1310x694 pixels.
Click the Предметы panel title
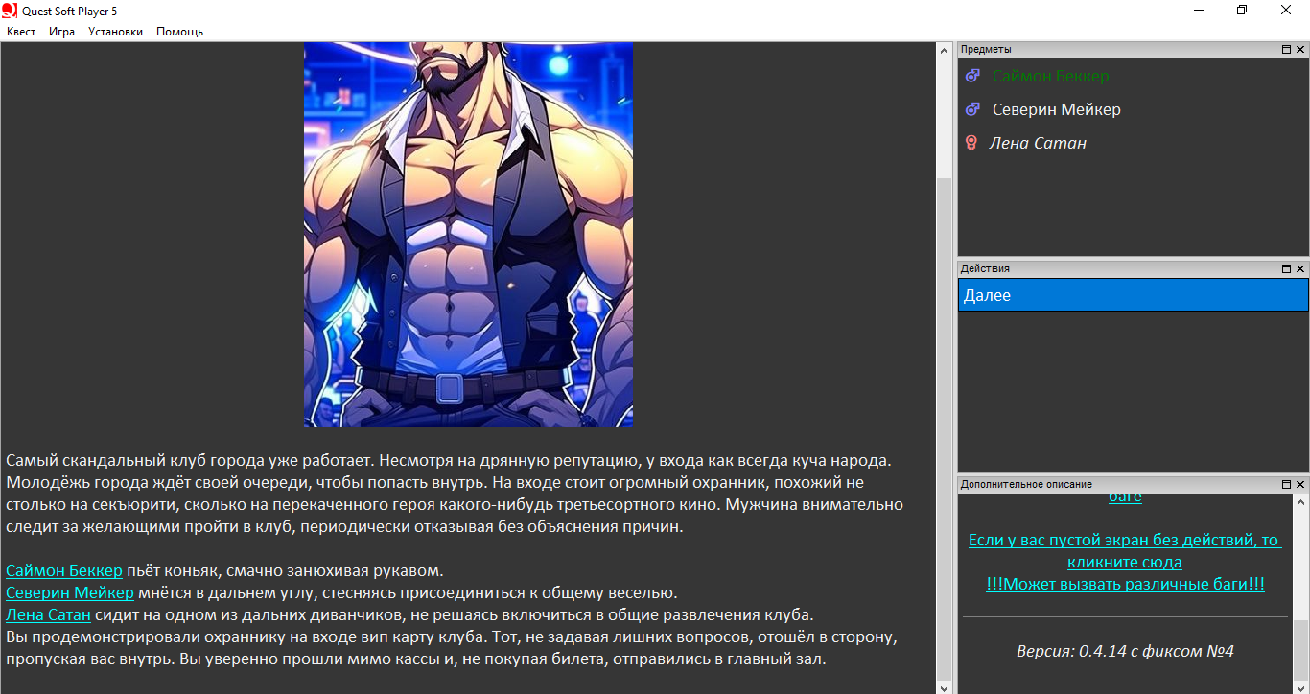point(986,49)
